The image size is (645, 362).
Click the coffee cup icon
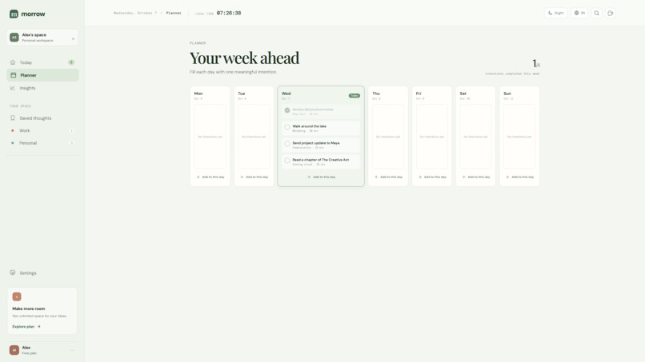611,13
